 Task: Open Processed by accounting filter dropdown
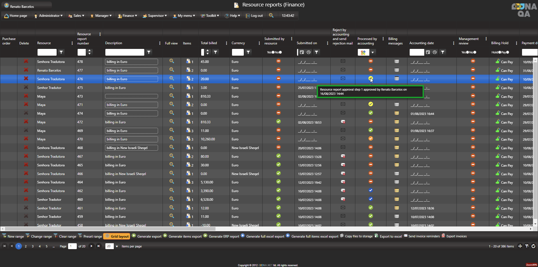pos(372,52)
